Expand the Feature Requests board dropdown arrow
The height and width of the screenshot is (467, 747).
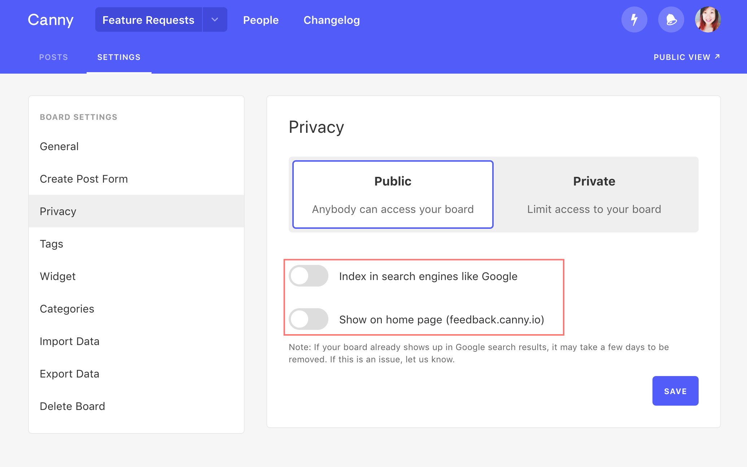215,20
